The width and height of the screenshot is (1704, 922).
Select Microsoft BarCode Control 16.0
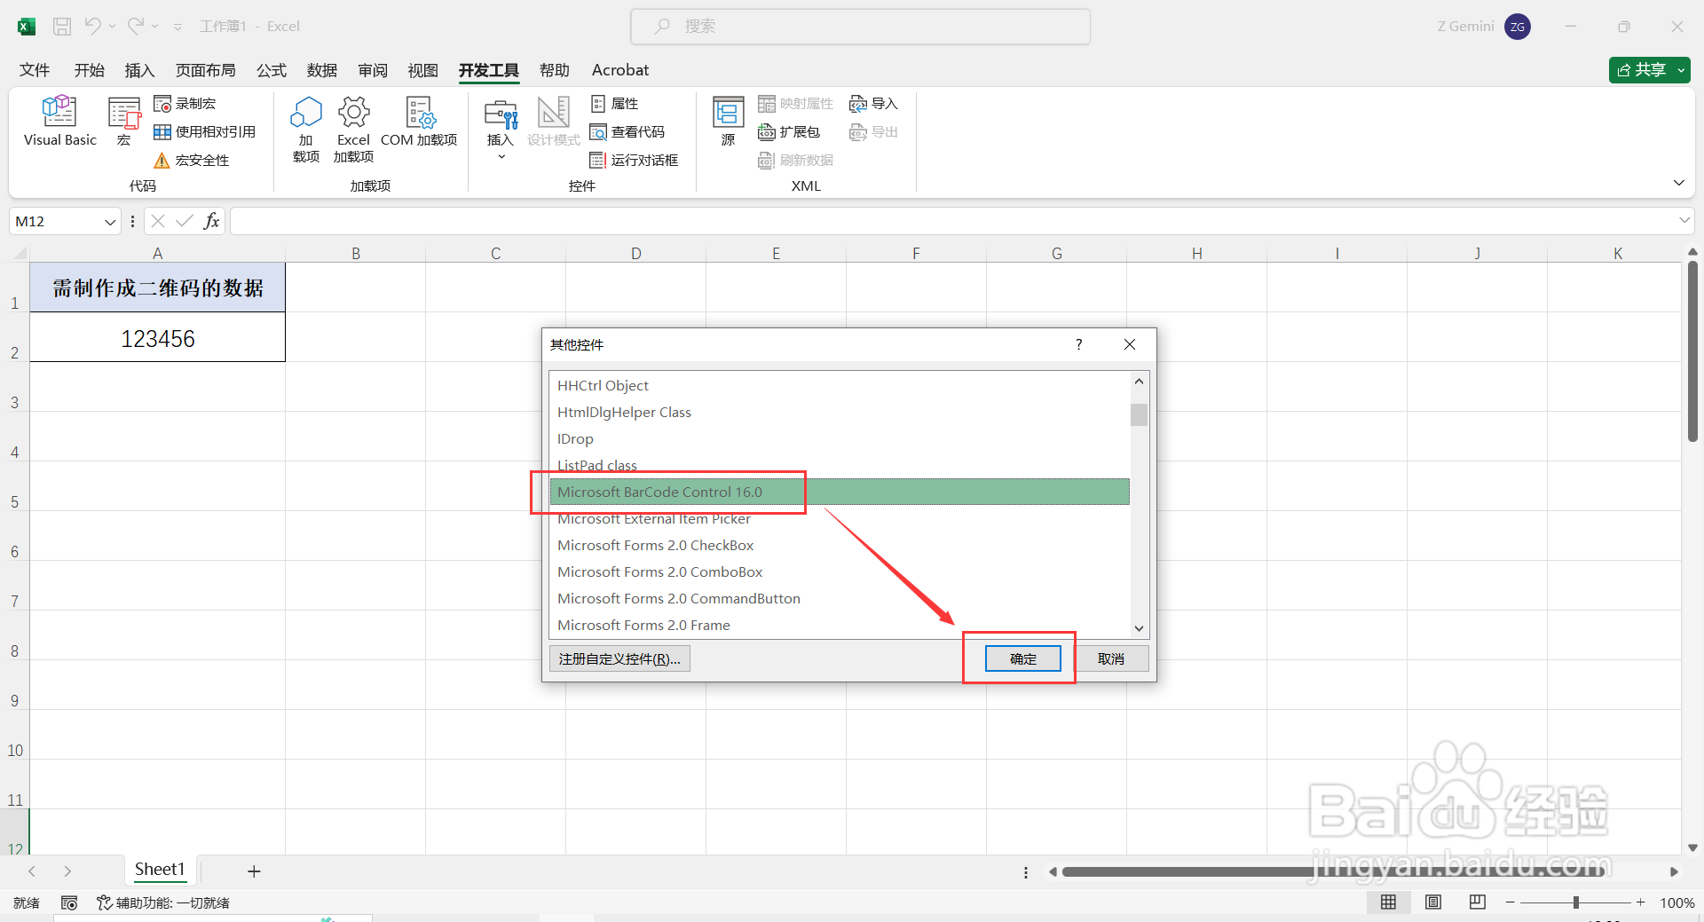tap(839, 492)
